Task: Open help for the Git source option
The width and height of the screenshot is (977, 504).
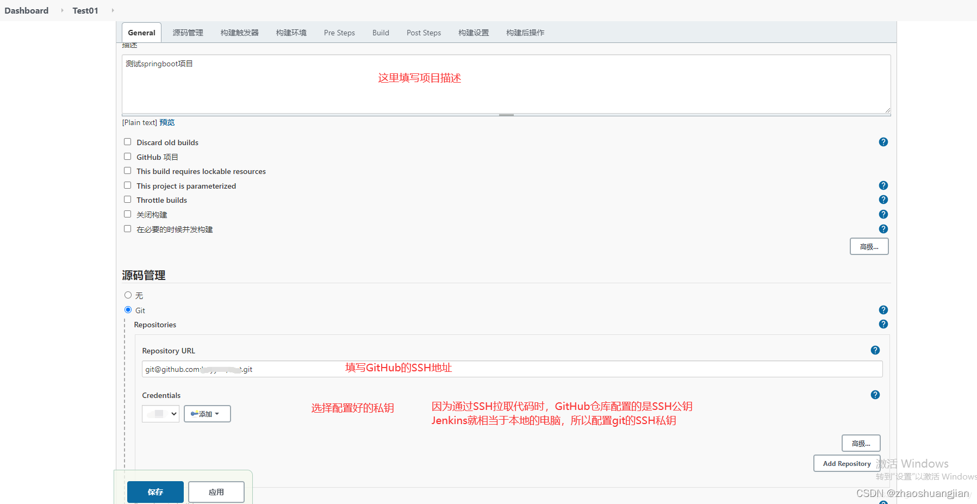Action: (883, 310)
